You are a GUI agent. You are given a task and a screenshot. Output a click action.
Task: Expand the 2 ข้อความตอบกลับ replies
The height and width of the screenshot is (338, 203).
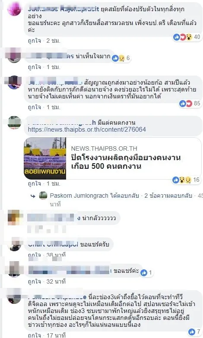(x=168, y=196)
